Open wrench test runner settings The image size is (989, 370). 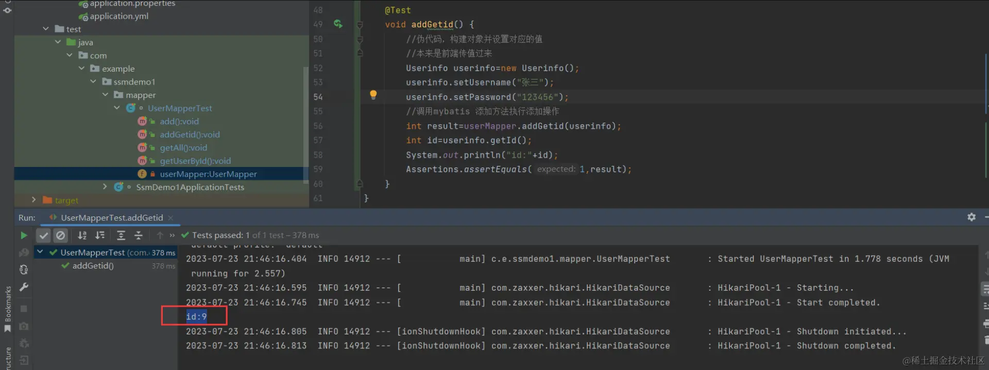(x=24, y=287)
